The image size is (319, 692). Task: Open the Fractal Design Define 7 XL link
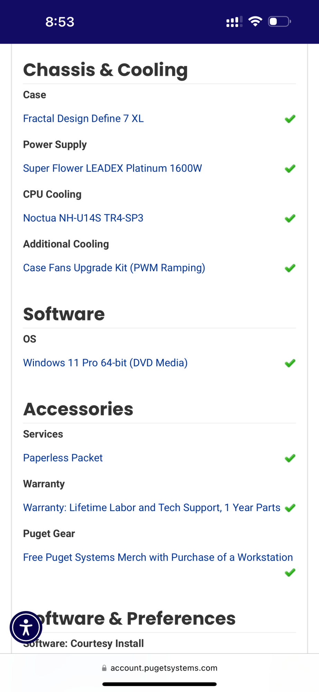pyautogui.click(x=83, y=119)
